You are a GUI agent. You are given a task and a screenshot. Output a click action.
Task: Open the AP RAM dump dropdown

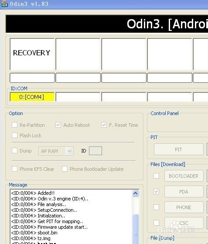click(56, 151)
